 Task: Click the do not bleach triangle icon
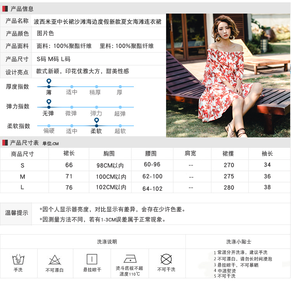pyautogui.click(x=54, y=259)
